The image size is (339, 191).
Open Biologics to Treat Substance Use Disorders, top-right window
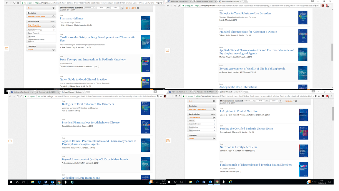(245, 14)
